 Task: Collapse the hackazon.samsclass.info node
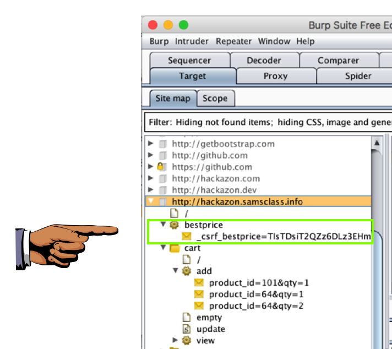click(x=151, y=201)
